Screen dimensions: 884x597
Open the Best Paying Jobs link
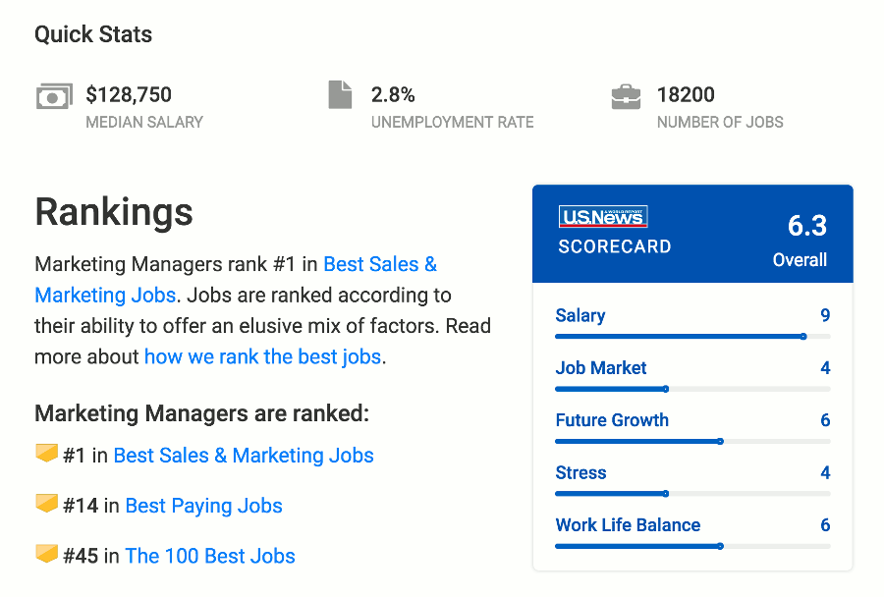(x=203, y=505)
